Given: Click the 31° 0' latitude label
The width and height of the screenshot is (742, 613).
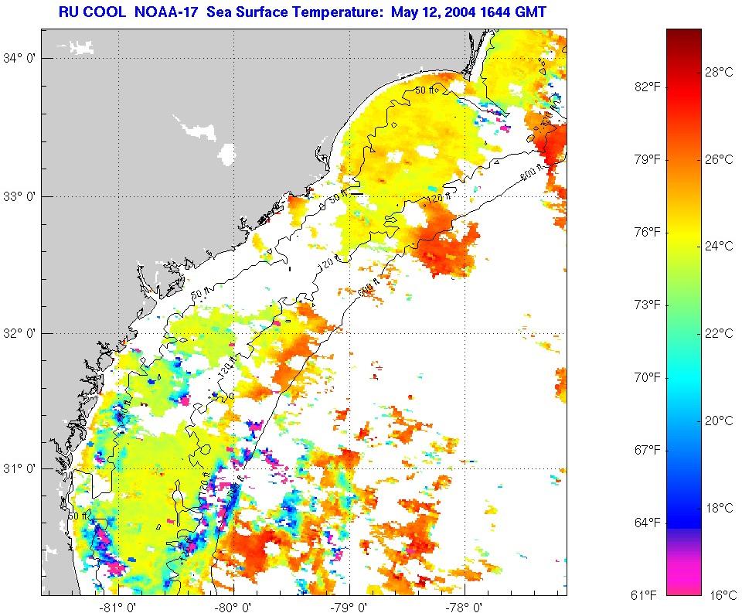Looking at the screenshot, I should click(19, 469).
